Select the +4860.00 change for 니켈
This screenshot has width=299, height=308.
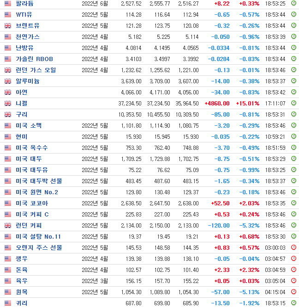pos(217,103)
